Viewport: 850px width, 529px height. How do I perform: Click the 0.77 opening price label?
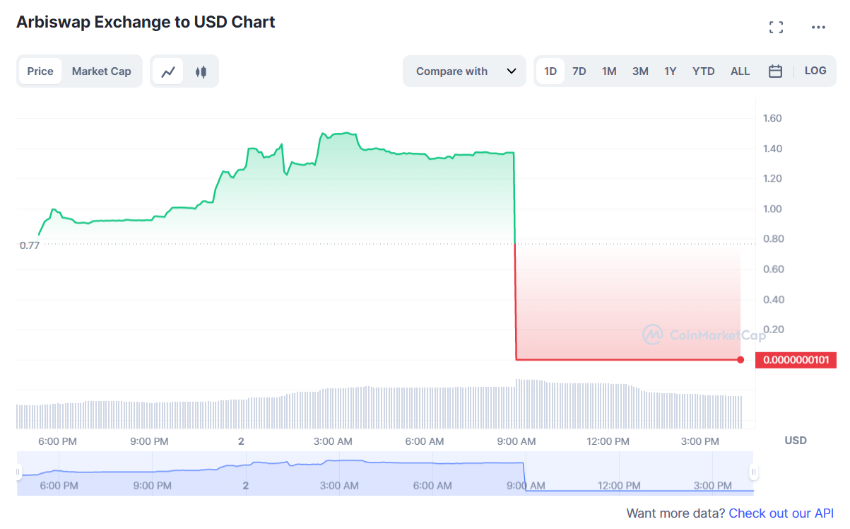coord(30,245)
